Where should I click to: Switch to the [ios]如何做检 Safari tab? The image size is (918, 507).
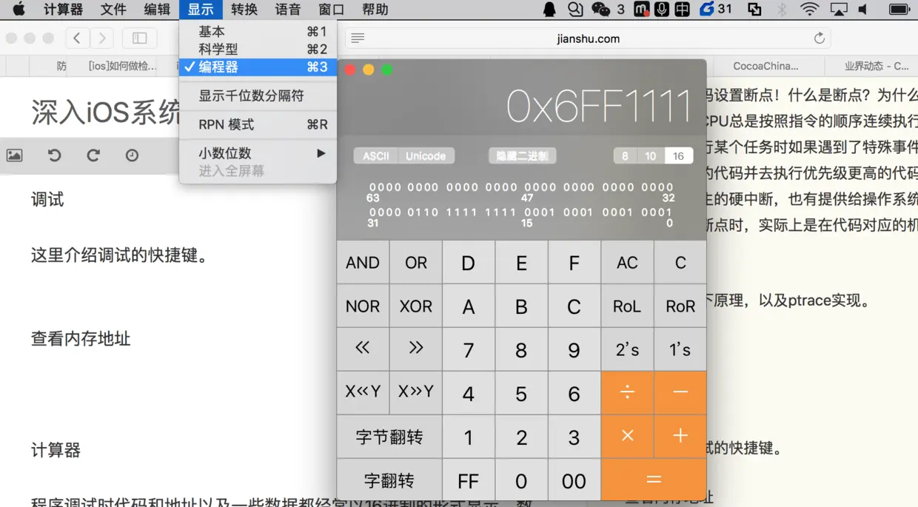point(123,66)
